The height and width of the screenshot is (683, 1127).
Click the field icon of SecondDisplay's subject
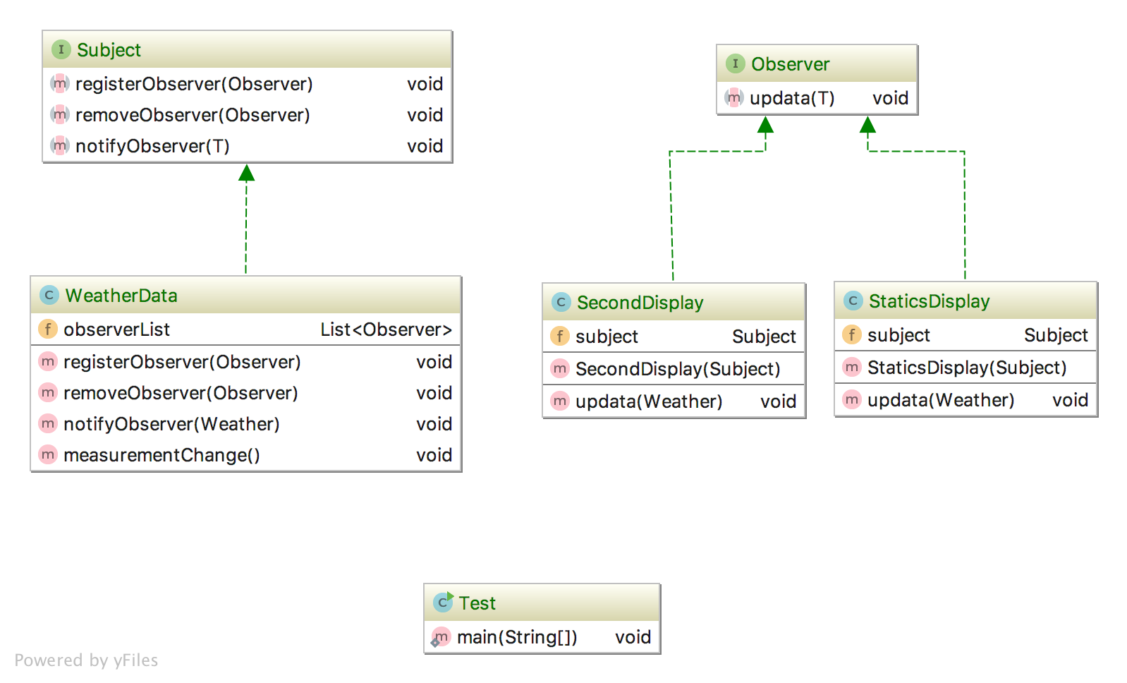pos(560,336)
